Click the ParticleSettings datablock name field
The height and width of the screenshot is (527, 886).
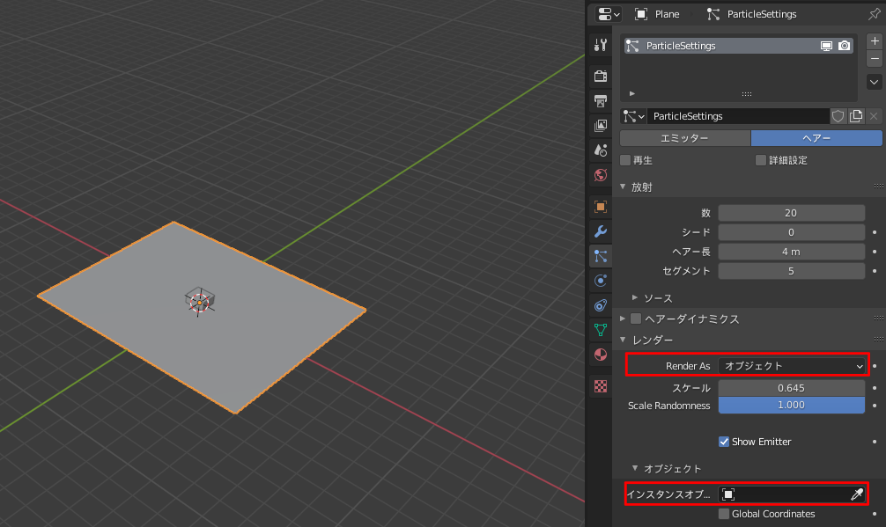(x=739, y=116)
